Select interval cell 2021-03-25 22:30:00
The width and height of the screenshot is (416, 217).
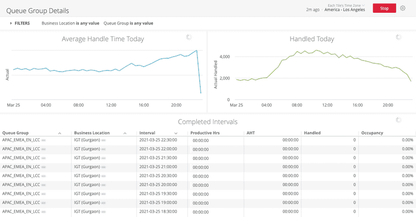point(158,140)
